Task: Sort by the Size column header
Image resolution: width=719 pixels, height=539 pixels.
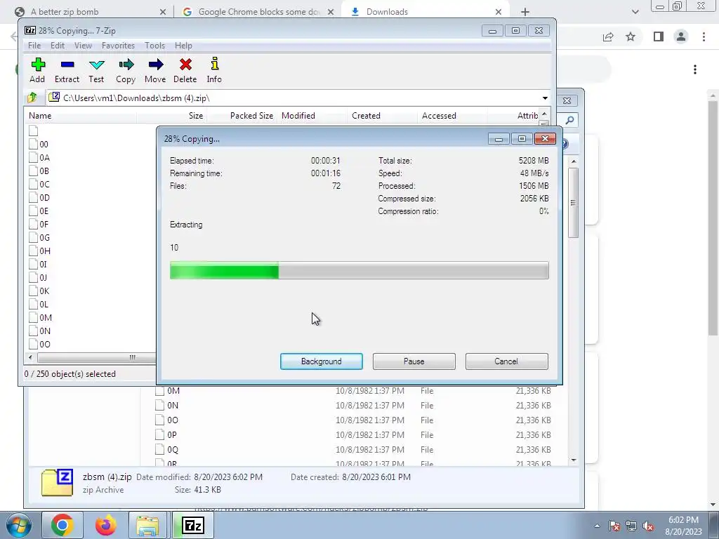Action: click(x=171, y=116)
